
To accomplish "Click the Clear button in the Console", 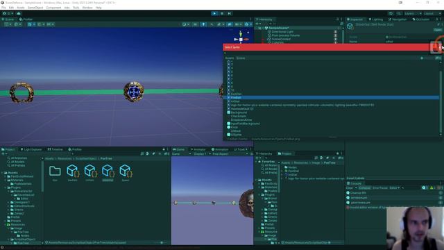I will click(350, 188).
